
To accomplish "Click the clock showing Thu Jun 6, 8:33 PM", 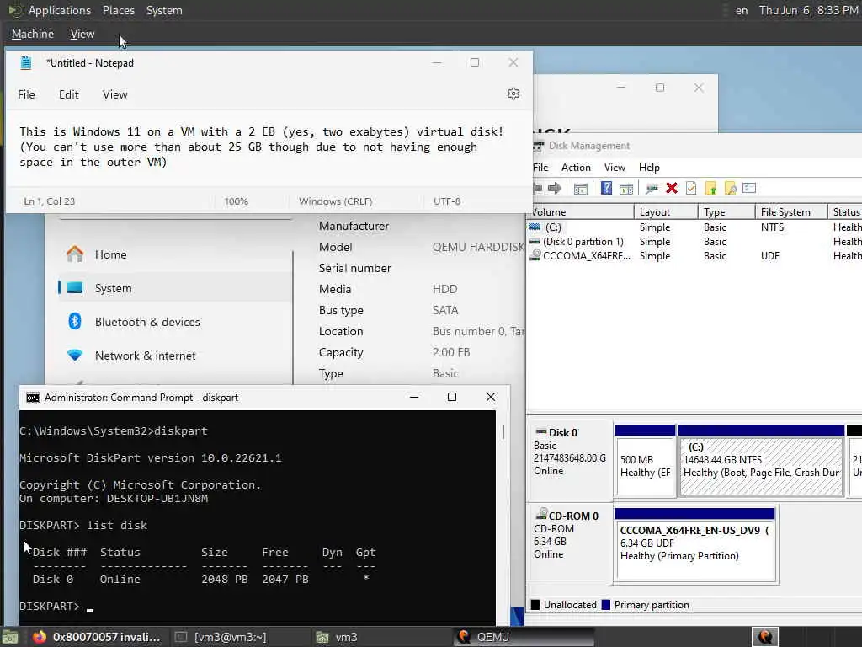I will [808, 10].
